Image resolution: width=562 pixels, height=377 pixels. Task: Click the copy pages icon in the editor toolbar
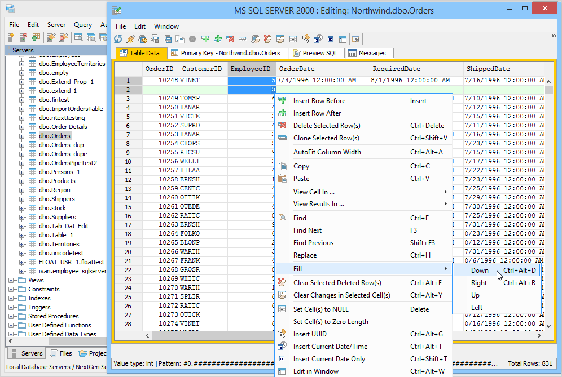180,39
